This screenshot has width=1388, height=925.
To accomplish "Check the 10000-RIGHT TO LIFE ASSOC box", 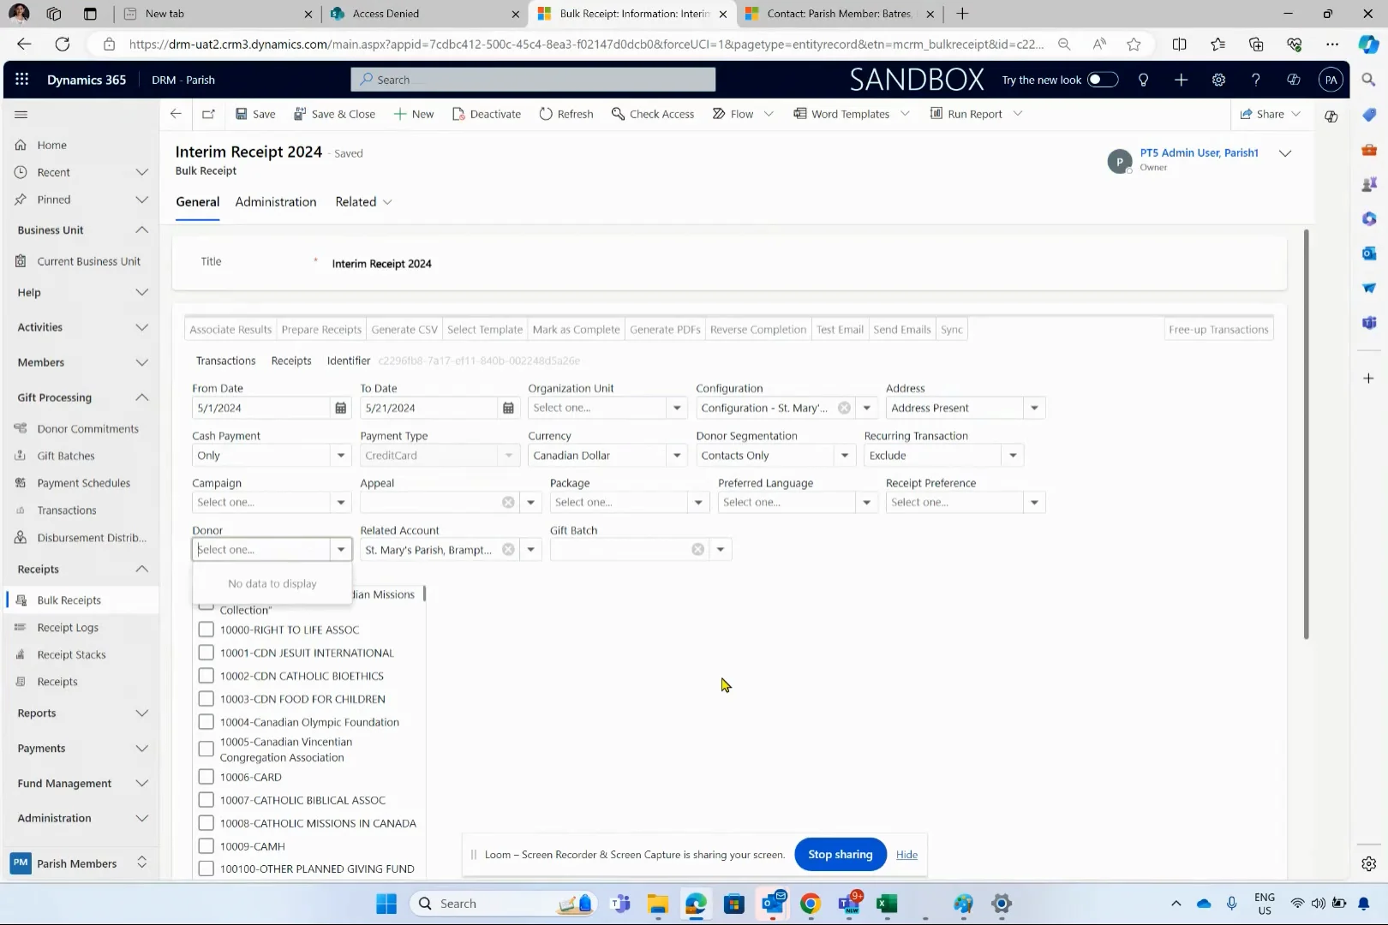I will point(206,629).
